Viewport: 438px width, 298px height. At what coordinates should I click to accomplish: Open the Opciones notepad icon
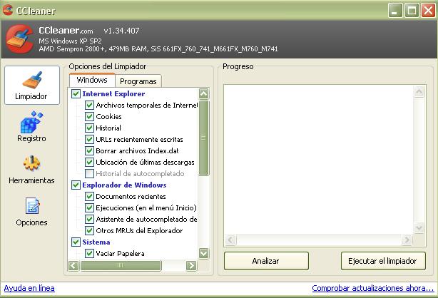[32, 205]
